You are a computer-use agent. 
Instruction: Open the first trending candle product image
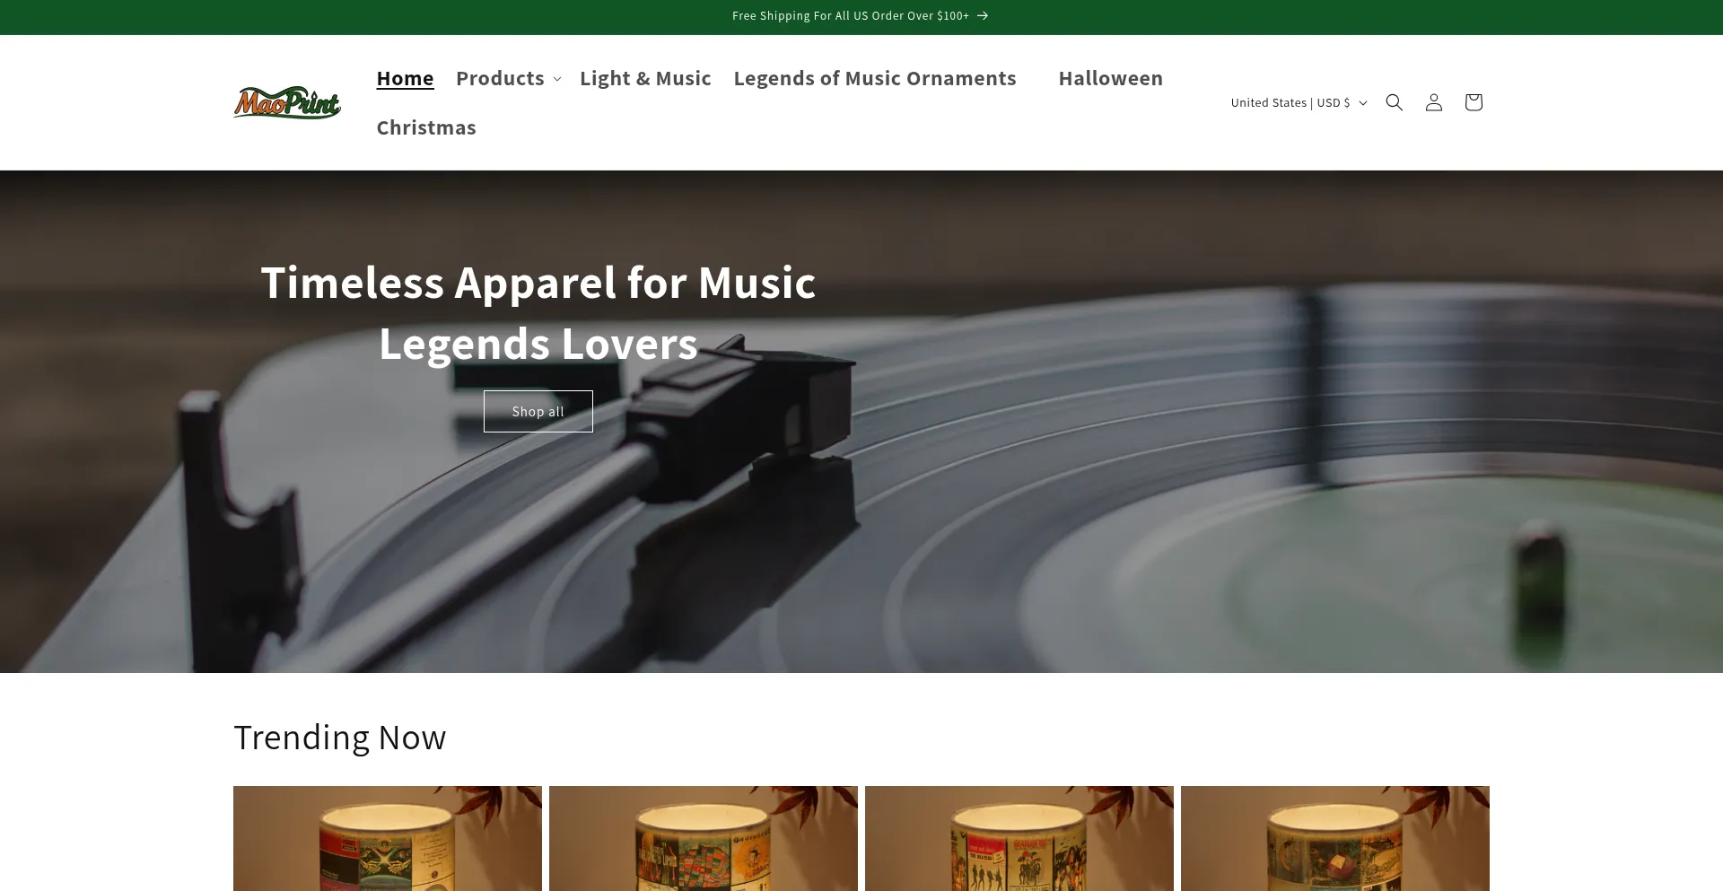388,838
